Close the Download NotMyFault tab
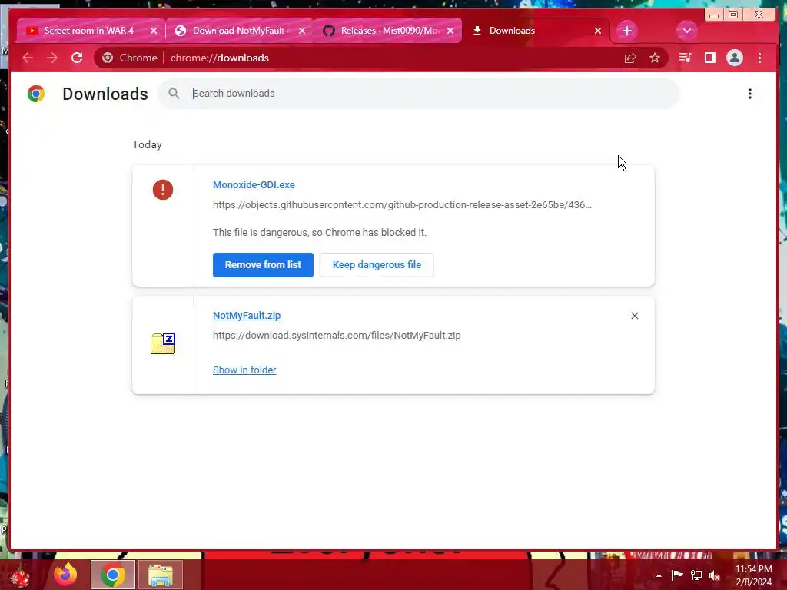The image size is (787, 590). (301, 31)
